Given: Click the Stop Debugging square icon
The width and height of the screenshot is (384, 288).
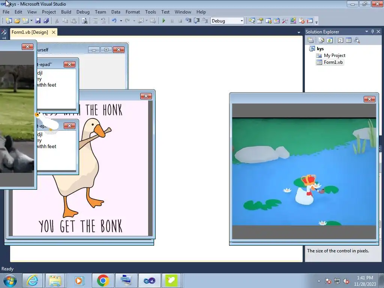Looking at the screenshot, I should 180,21.
